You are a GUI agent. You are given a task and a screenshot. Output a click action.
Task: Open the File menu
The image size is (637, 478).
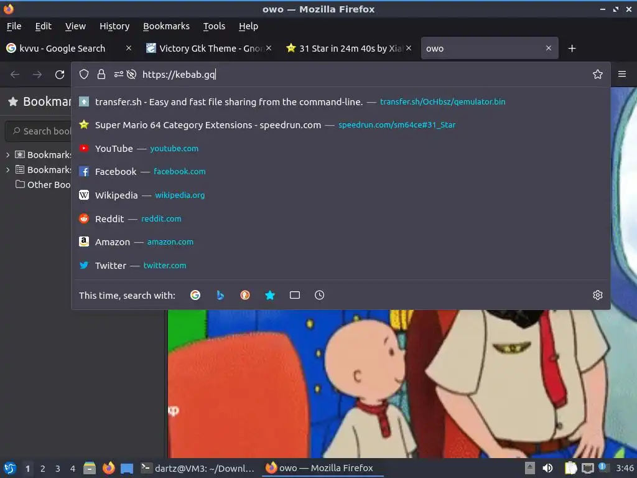14,26
